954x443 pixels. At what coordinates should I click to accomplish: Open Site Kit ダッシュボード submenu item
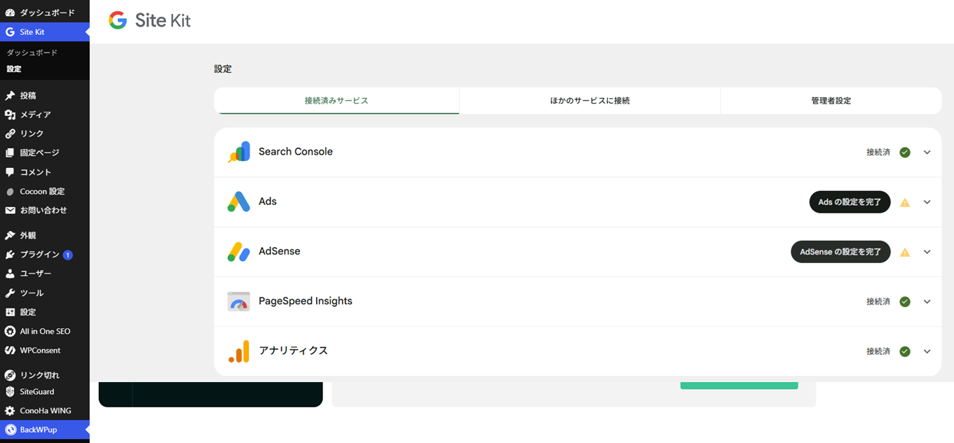point(32,52)
